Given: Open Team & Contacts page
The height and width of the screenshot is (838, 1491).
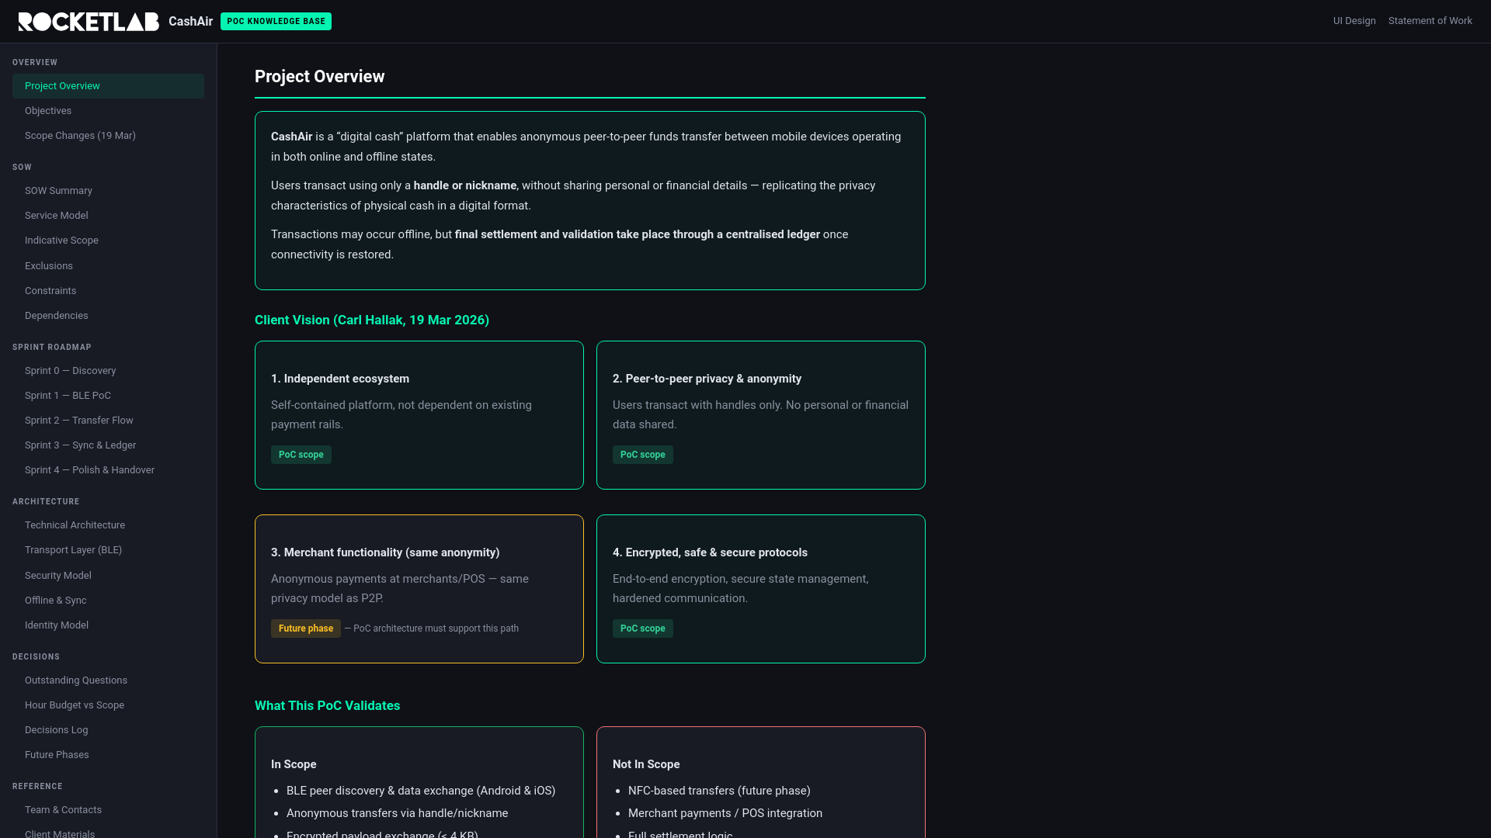Looking at the screenshot, I should pos(108,810).
